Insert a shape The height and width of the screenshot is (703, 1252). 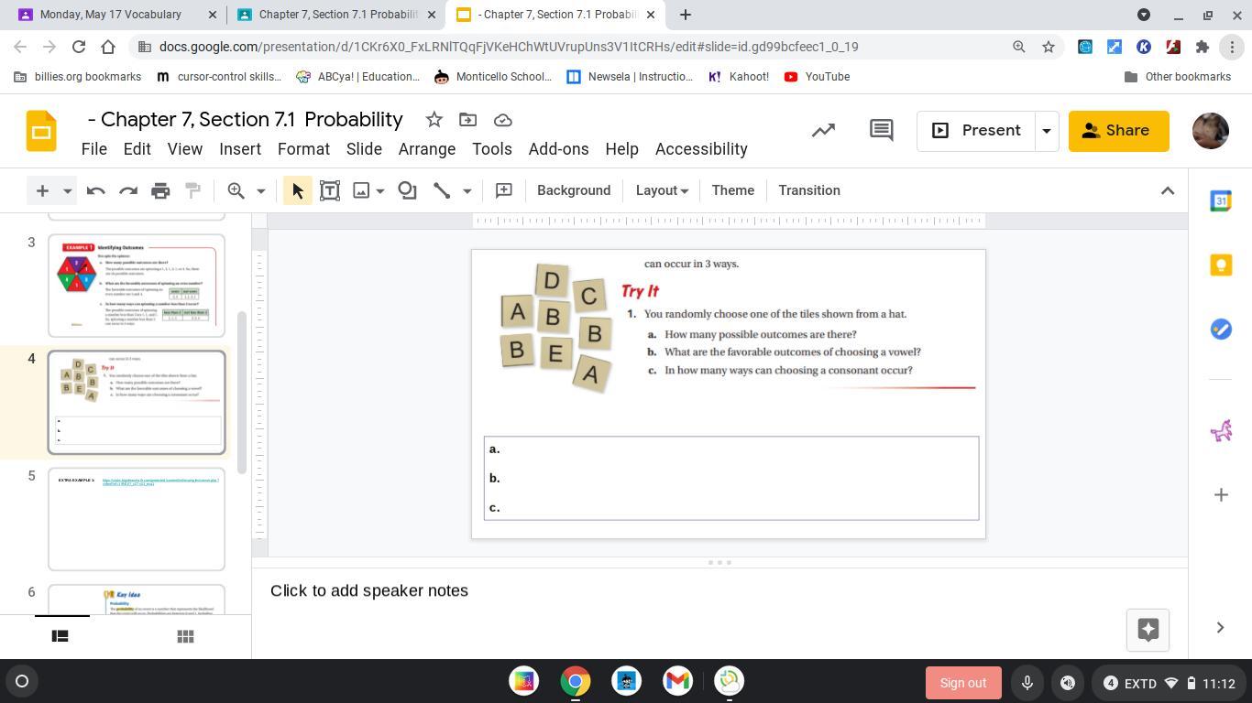[x=407, y=190]
